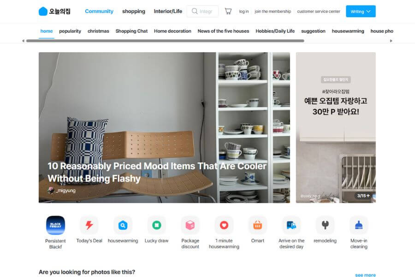This screenshot has height=277, width=415.
Task: Follow the see more link
Action: tap(365, 275)
